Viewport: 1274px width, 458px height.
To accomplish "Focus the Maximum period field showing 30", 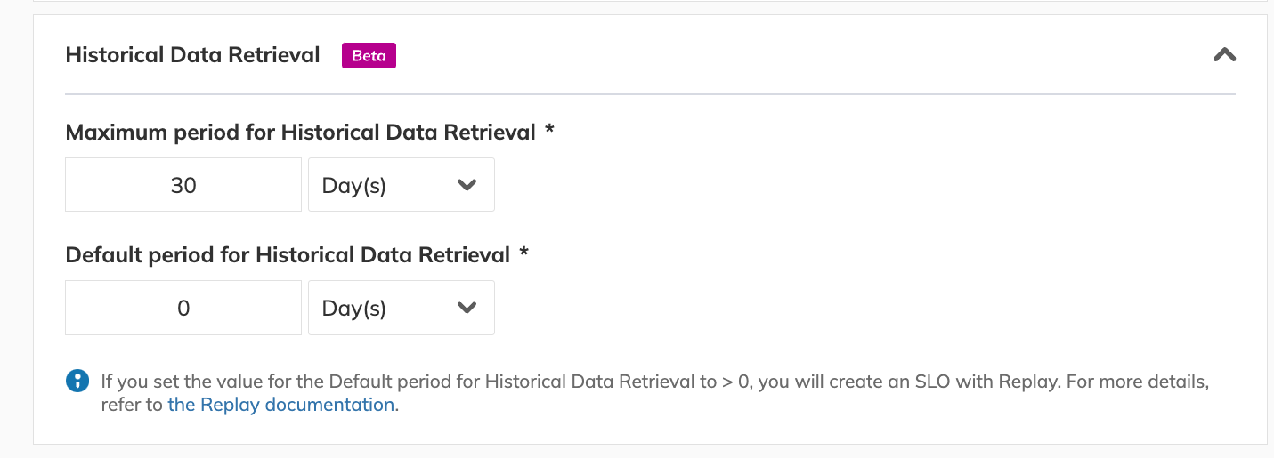I will coord(183,185).
